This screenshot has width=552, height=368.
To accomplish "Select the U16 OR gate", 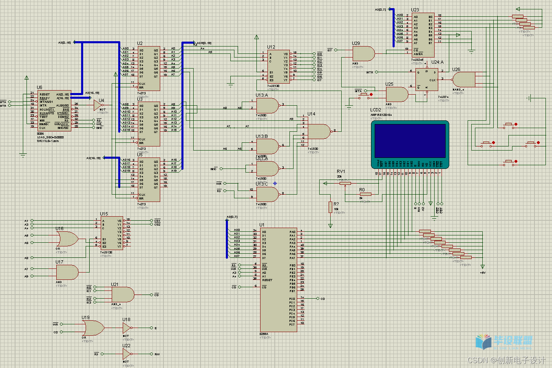I will 67,239.
